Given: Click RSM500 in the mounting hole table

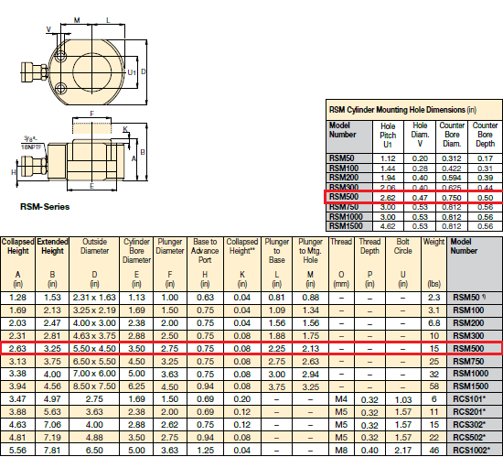Looking at the screenshot, I should (x=344, y=197).
